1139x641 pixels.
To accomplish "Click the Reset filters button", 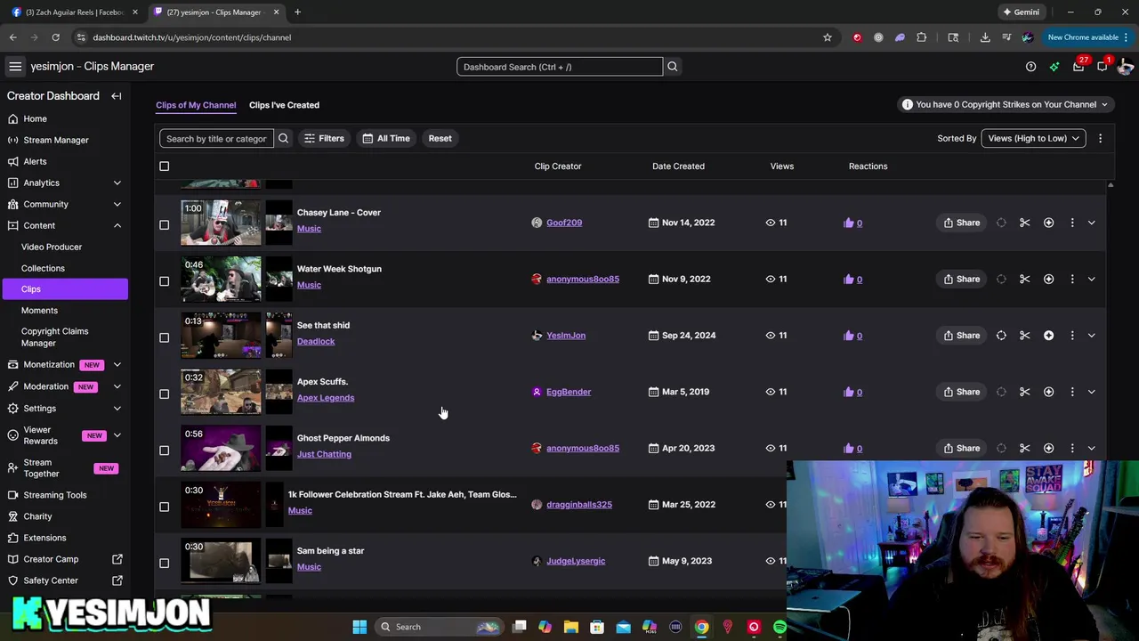I will 440,138.
